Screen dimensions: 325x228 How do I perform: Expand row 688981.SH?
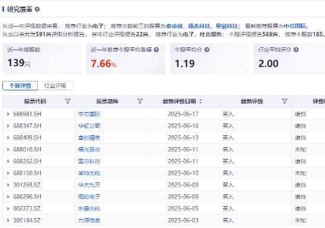(x=8, y=114)
